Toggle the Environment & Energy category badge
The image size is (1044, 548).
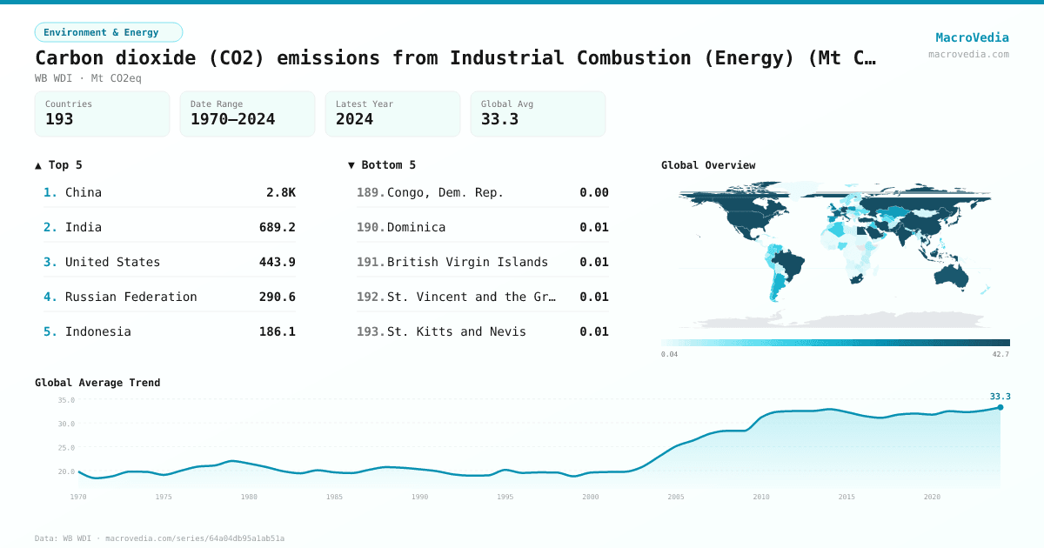tap(109, 32)
